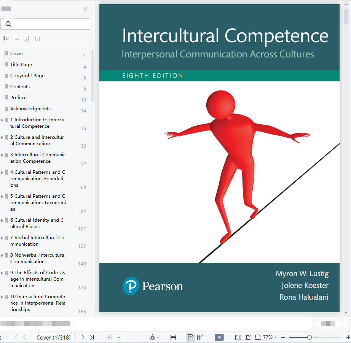Expand chapter 1 Introduction to Intercultural Competence
Viewport: 351px width, 343px height.
pos(2,120)
